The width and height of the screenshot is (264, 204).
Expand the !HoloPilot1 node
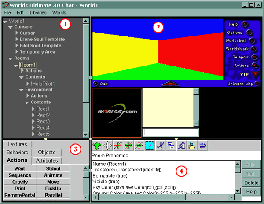click(x=28, y=84)
